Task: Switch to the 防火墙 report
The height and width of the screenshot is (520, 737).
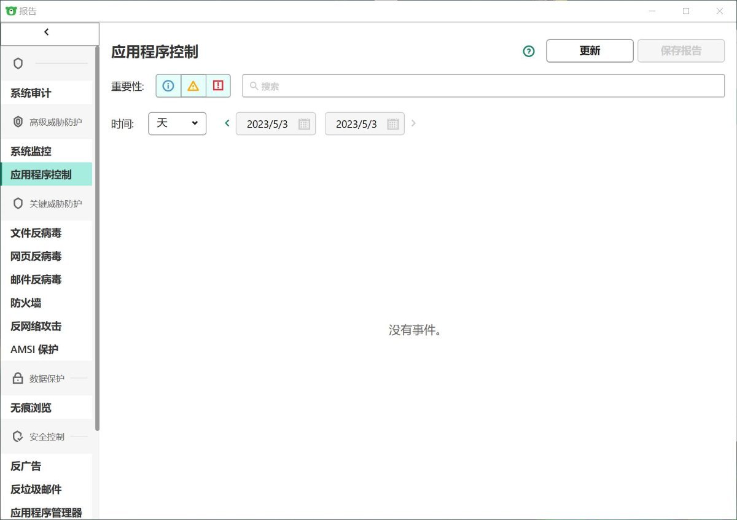Action: point(26,303)
